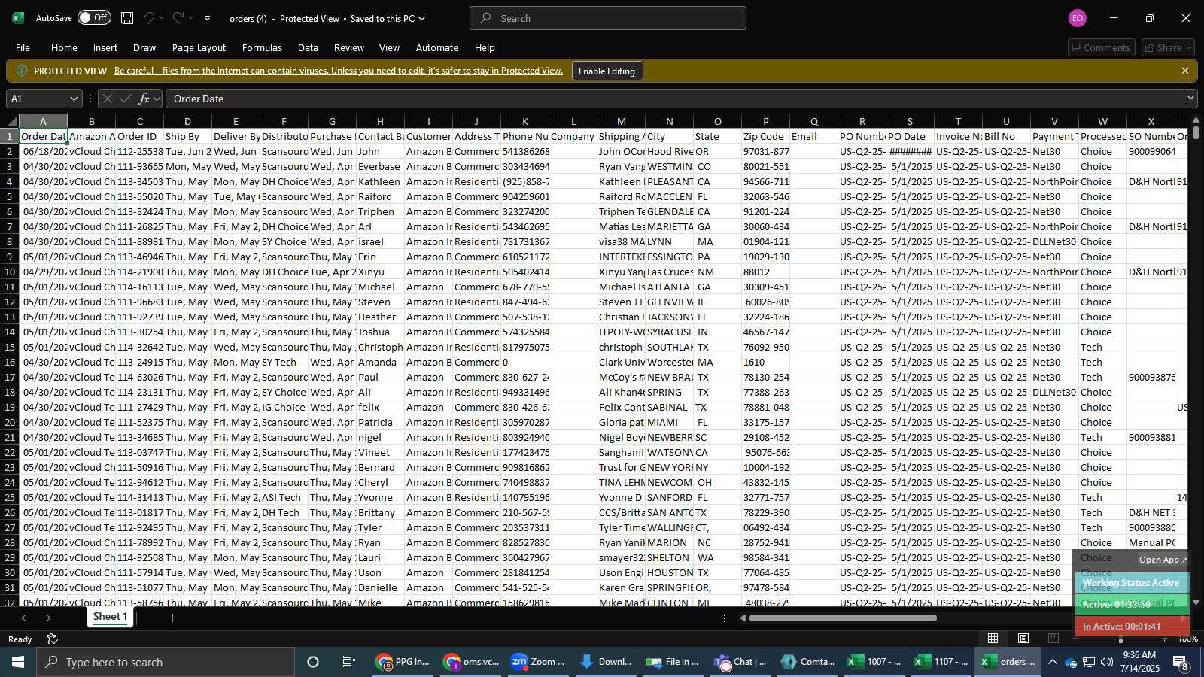Image resolution: width=1204 pixels, height=677 pixels.
Task: Open Customize Quick Access Toolbar dropdown
Action: click(x=208, y=18)
